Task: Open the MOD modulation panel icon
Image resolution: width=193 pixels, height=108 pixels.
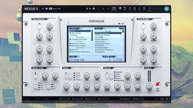Action: tap(134, 9)
